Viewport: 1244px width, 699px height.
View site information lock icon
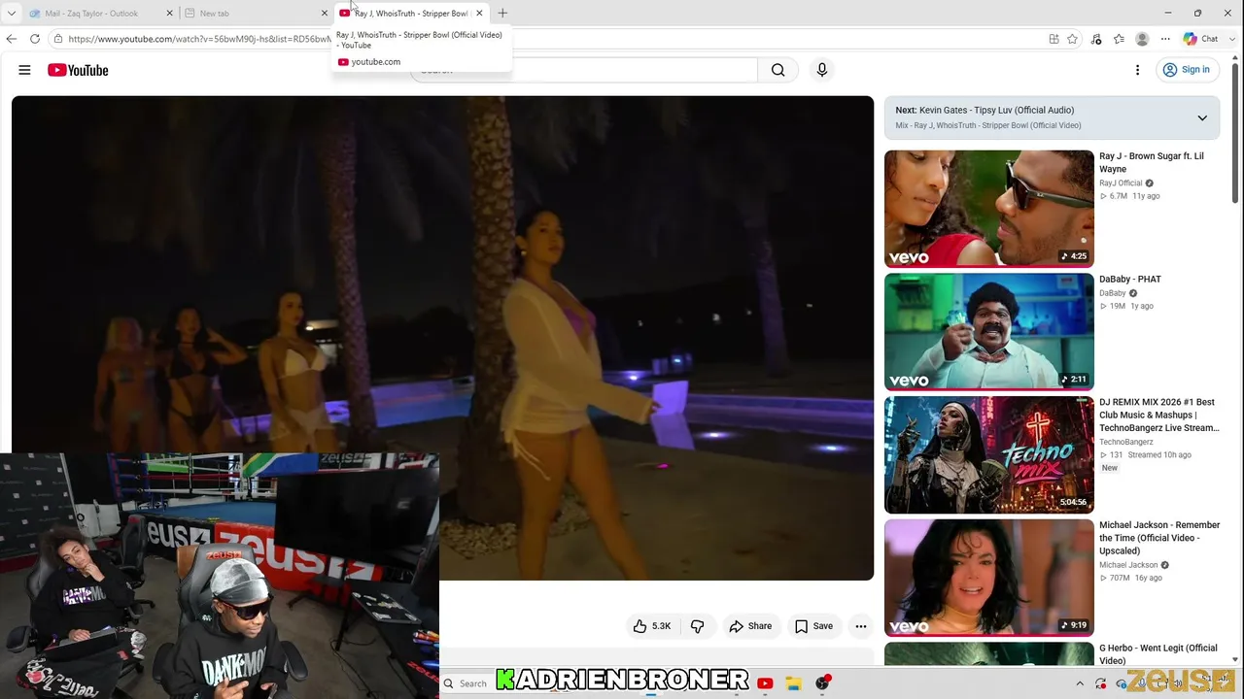(58, 39)
